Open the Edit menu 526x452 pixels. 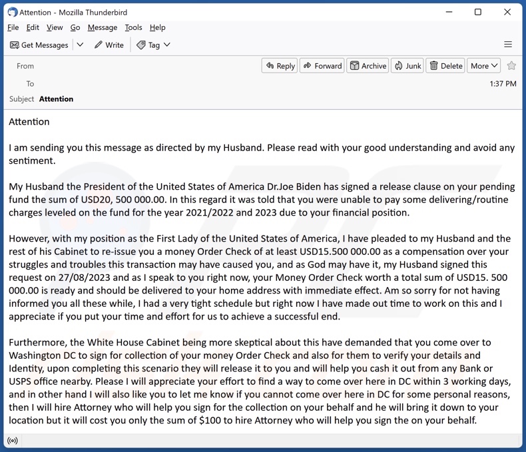[x=33, y=27]
